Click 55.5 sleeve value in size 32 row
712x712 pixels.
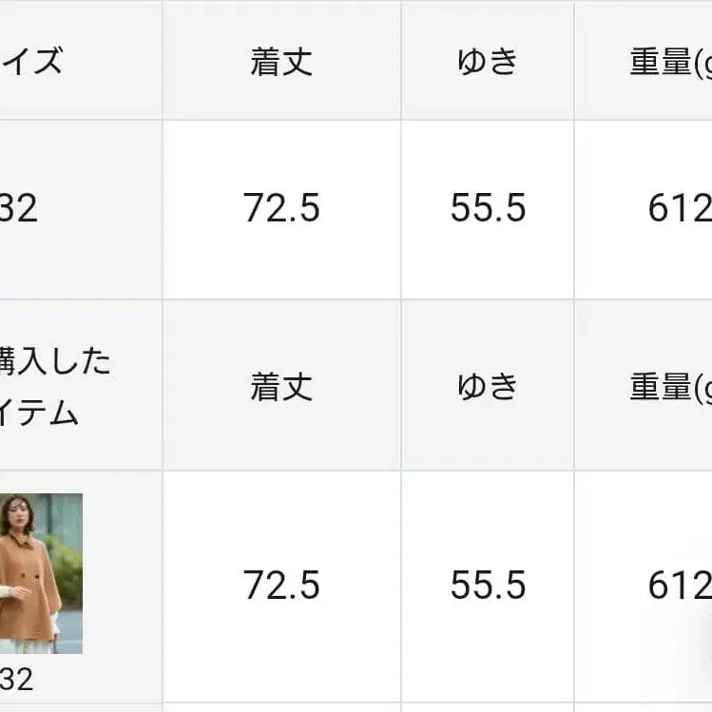pos(488,208)
